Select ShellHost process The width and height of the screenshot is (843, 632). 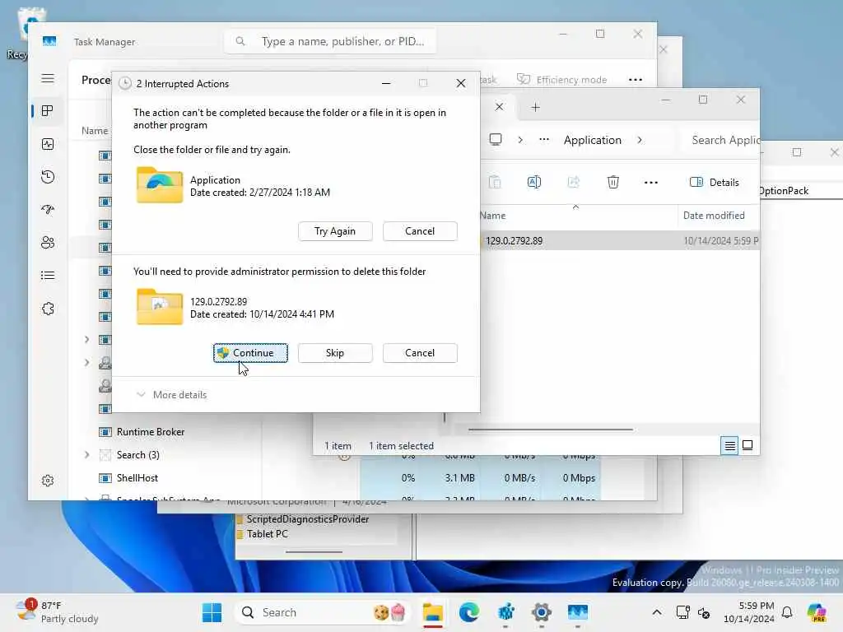(137, 478)
